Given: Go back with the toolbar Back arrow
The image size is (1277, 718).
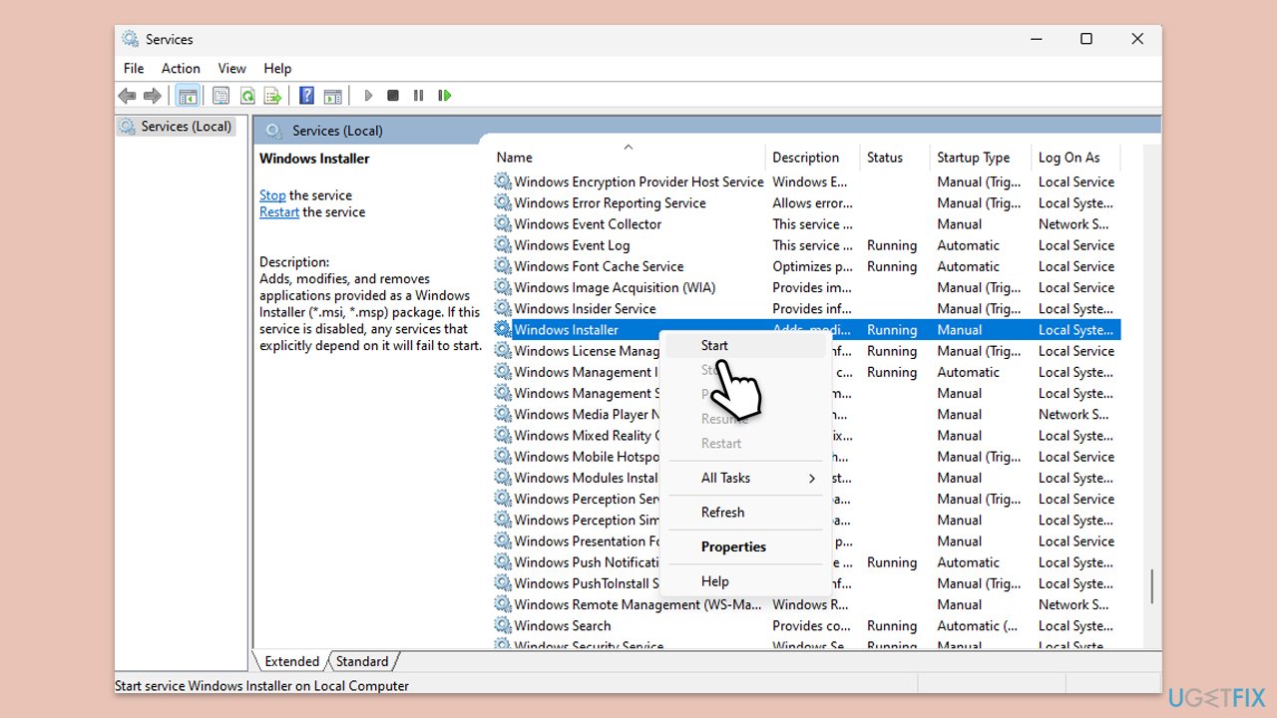Looking at the screenshot, I should pos(127,96).
